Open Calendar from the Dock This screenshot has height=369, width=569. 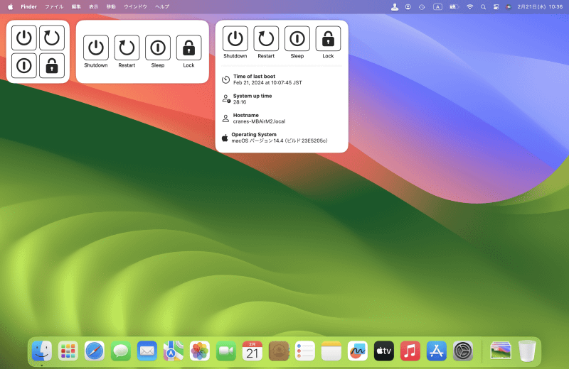tap(252, 351)
